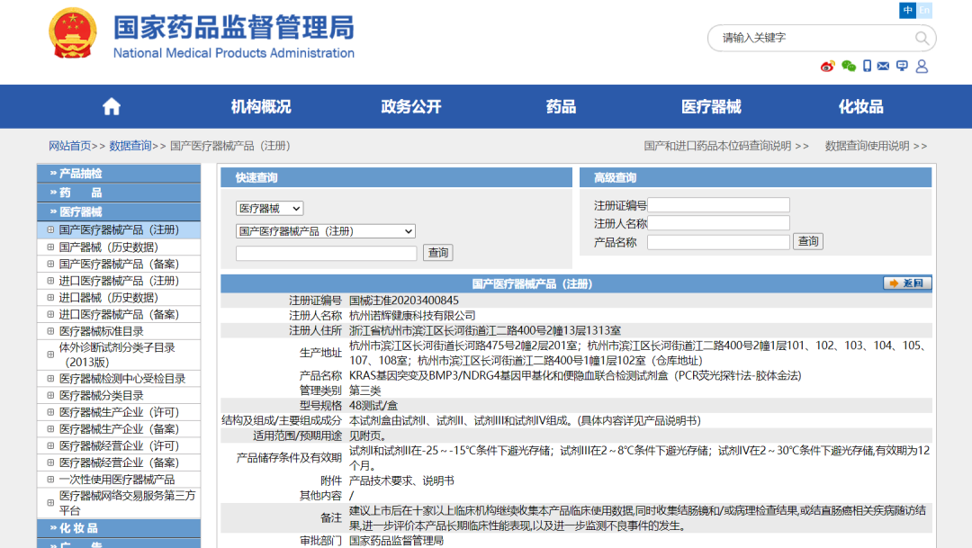The image size is (972, 548).
Task: Click the 返回 back button
Action: tap(907, 283)
